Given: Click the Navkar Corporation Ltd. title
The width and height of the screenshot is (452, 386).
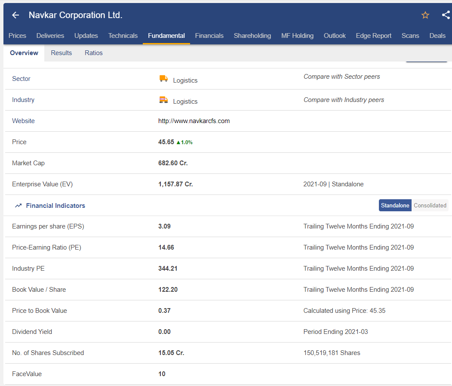Looking at the screenshot, I should tap(76, 15).
